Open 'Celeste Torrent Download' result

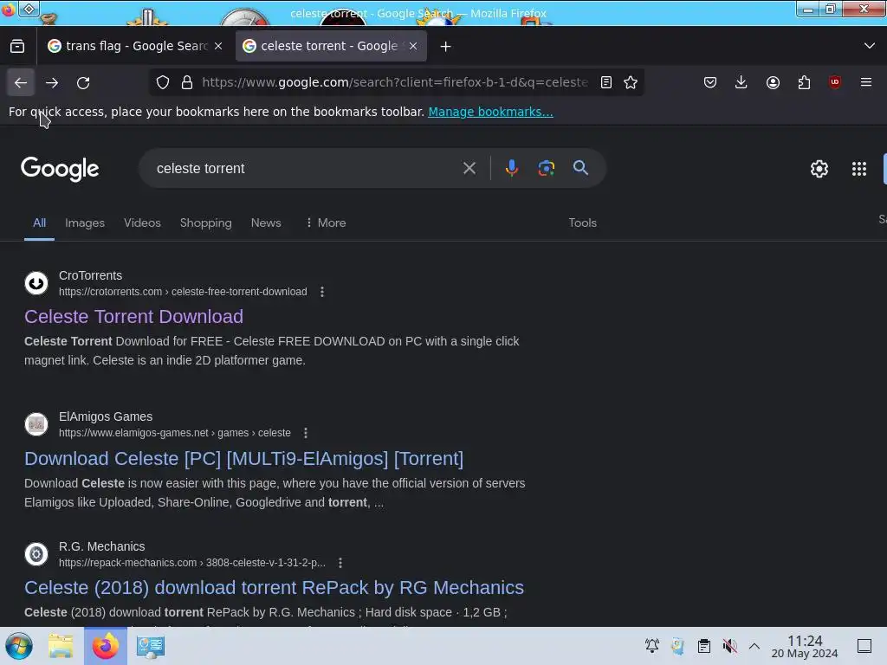pyautogui.click(x=133, y=317)
